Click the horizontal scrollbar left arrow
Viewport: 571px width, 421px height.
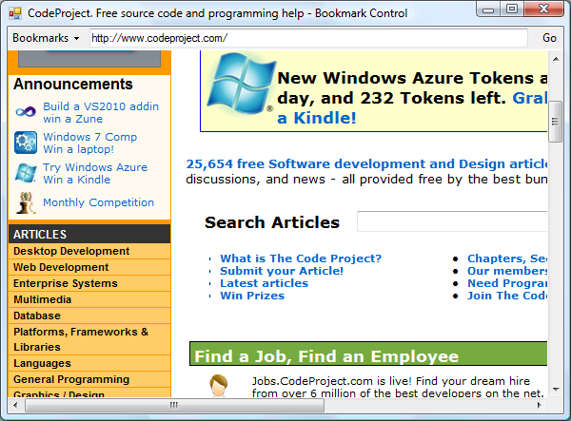(15, 405)
